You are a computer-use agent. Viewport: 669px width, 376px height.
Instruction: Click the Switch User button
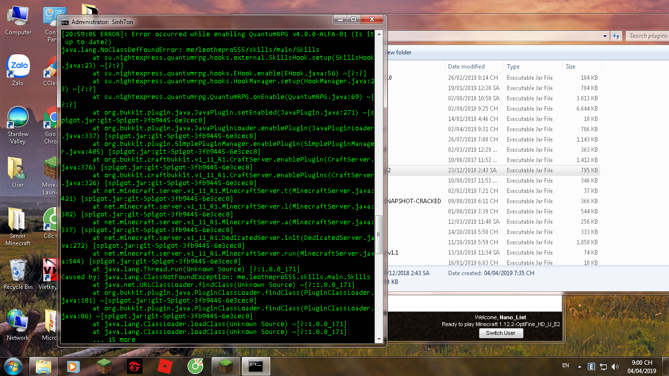point(501,333)
